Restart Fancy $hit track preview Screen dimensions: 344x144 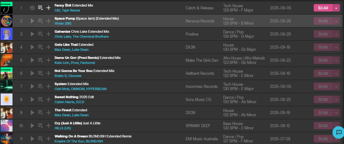pos(32,8)
